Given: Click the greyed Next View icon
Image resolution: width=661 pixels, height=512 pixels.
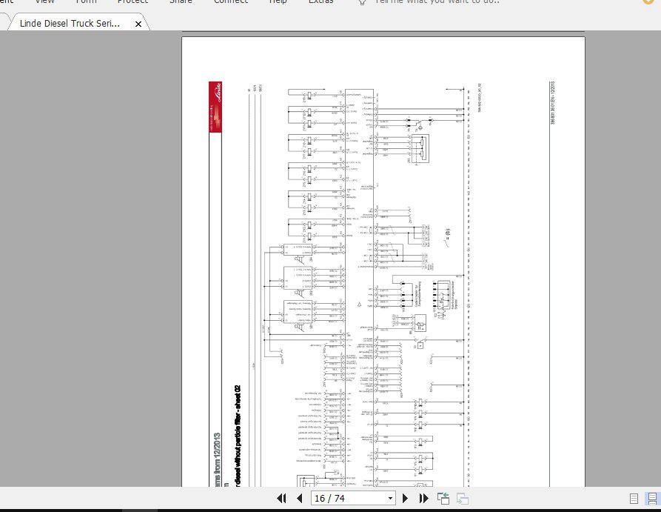Looking at the screenshot, I should click(x=463, y=499).
